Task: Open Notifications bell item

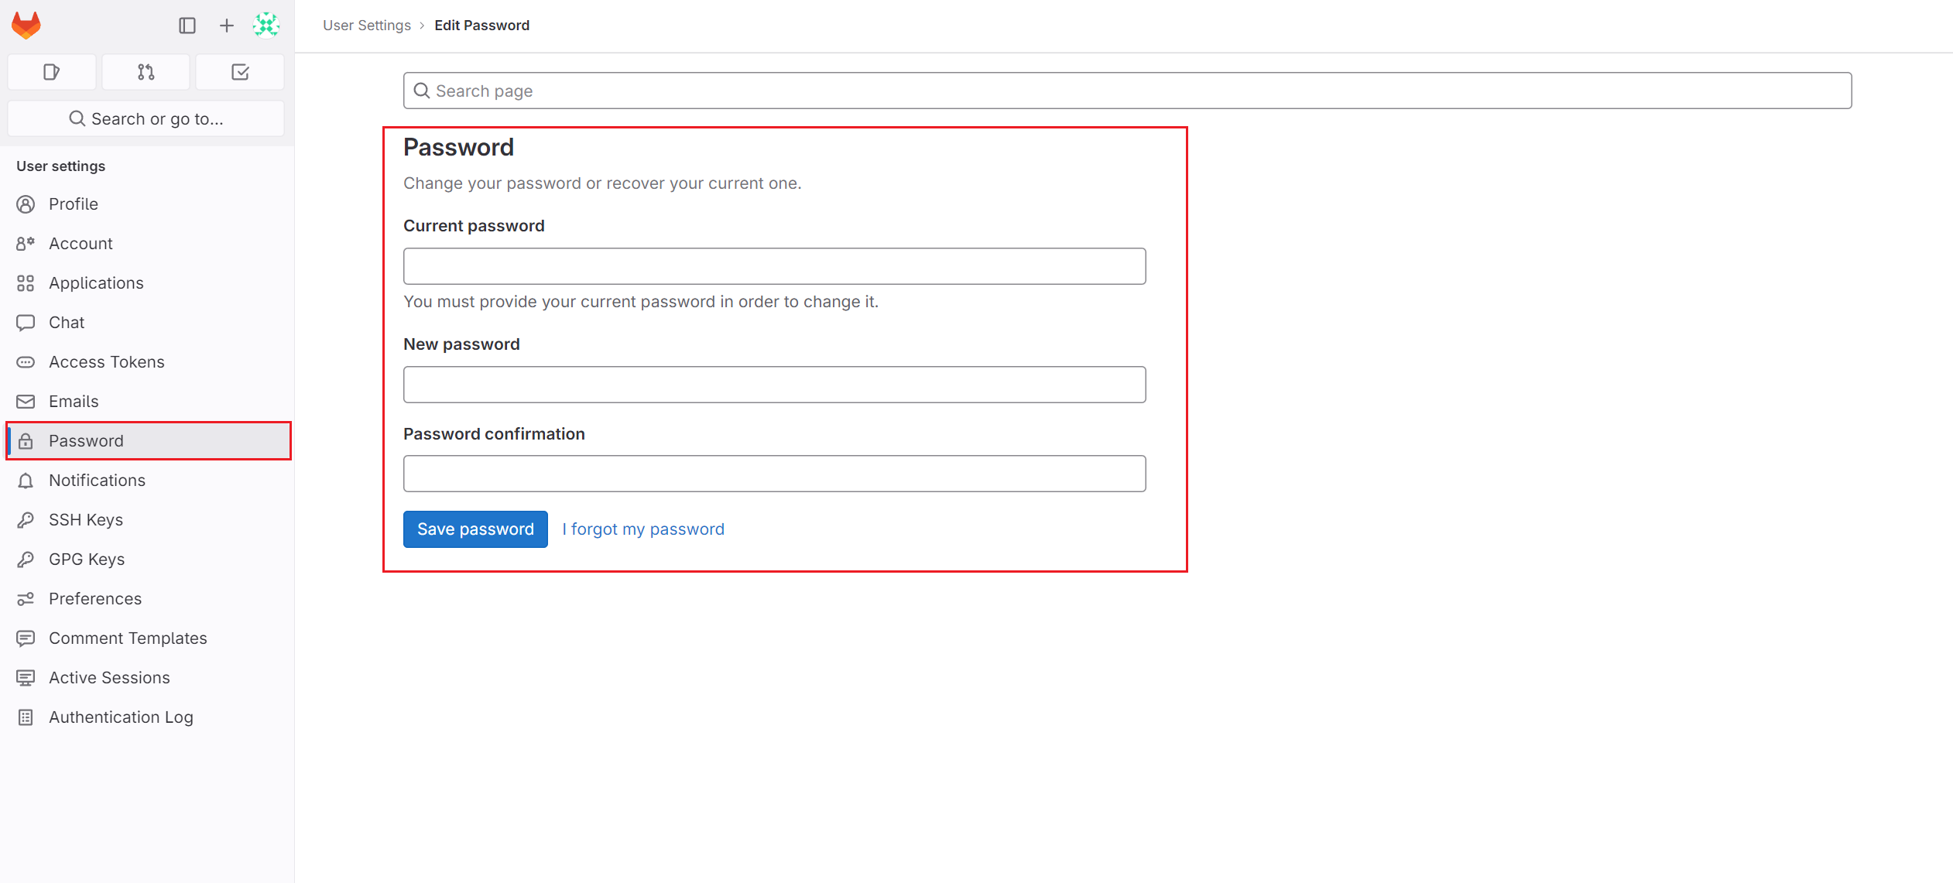Action: click(x=97, y=480)
